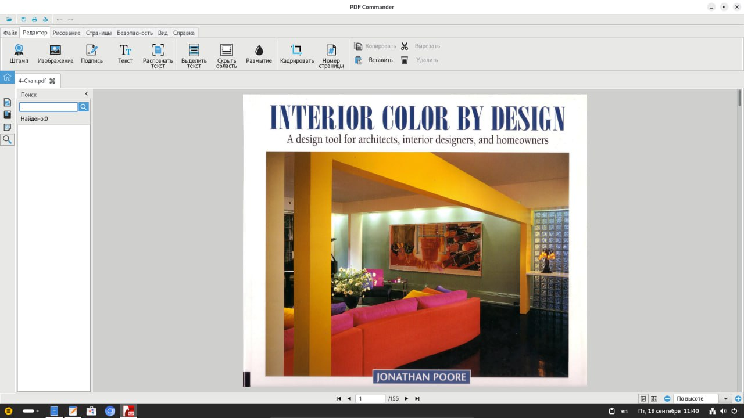This screenshot has width=744, height=418.
Task: Switch to the Рисование tab
Action: [x=66, y=33]
